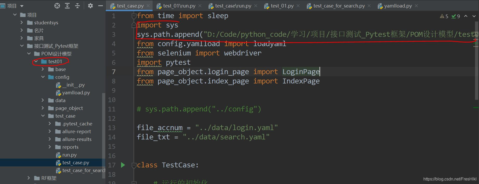Screen dimensions: 479x184
Task: Expand the RF框架 folder
Action: [x=29, y=178]
